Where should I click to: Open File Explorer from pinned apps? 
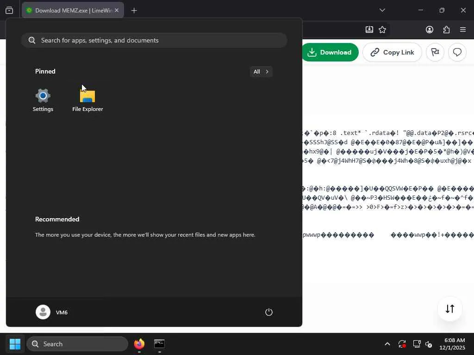pos(87,100)
